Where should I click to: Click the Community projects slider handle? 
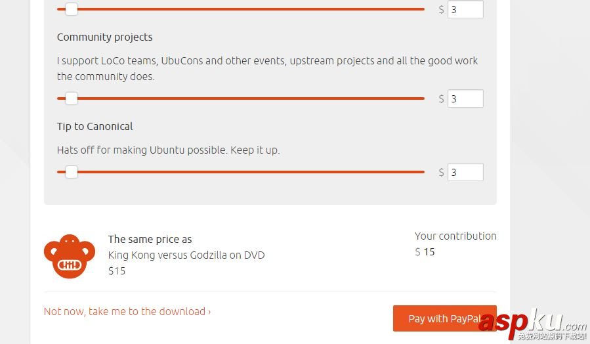(x=72, y=99)
